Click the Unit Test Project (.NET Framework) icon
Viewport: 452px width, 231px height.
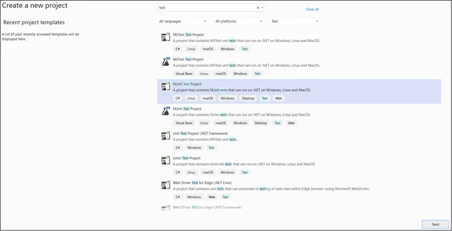point(165,136)
